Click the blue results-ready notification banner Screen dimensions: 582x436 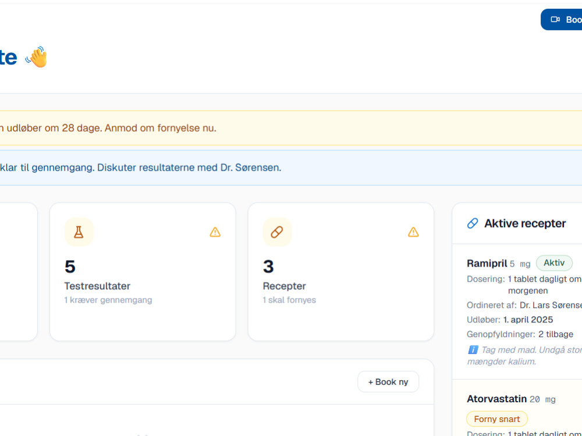(291, 168)
